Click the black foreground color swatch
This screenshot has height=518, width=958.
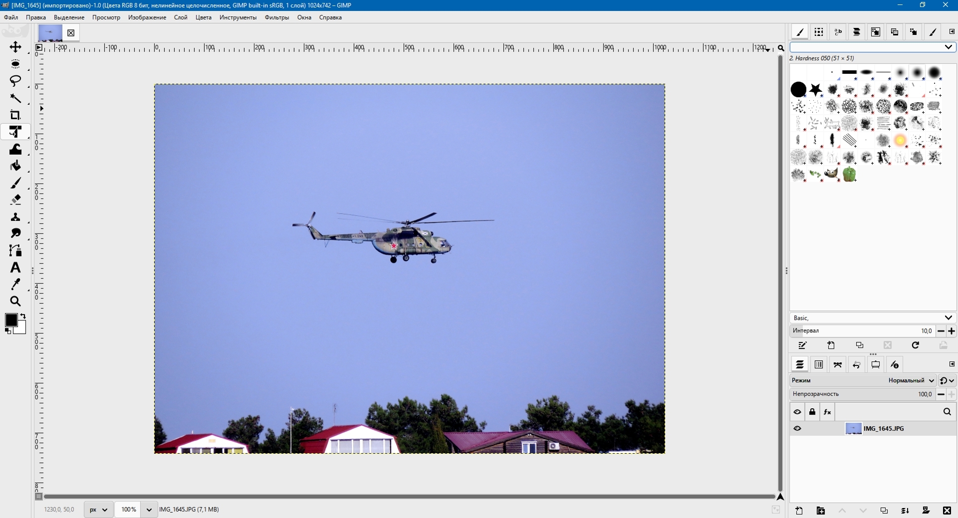point(10,320)
